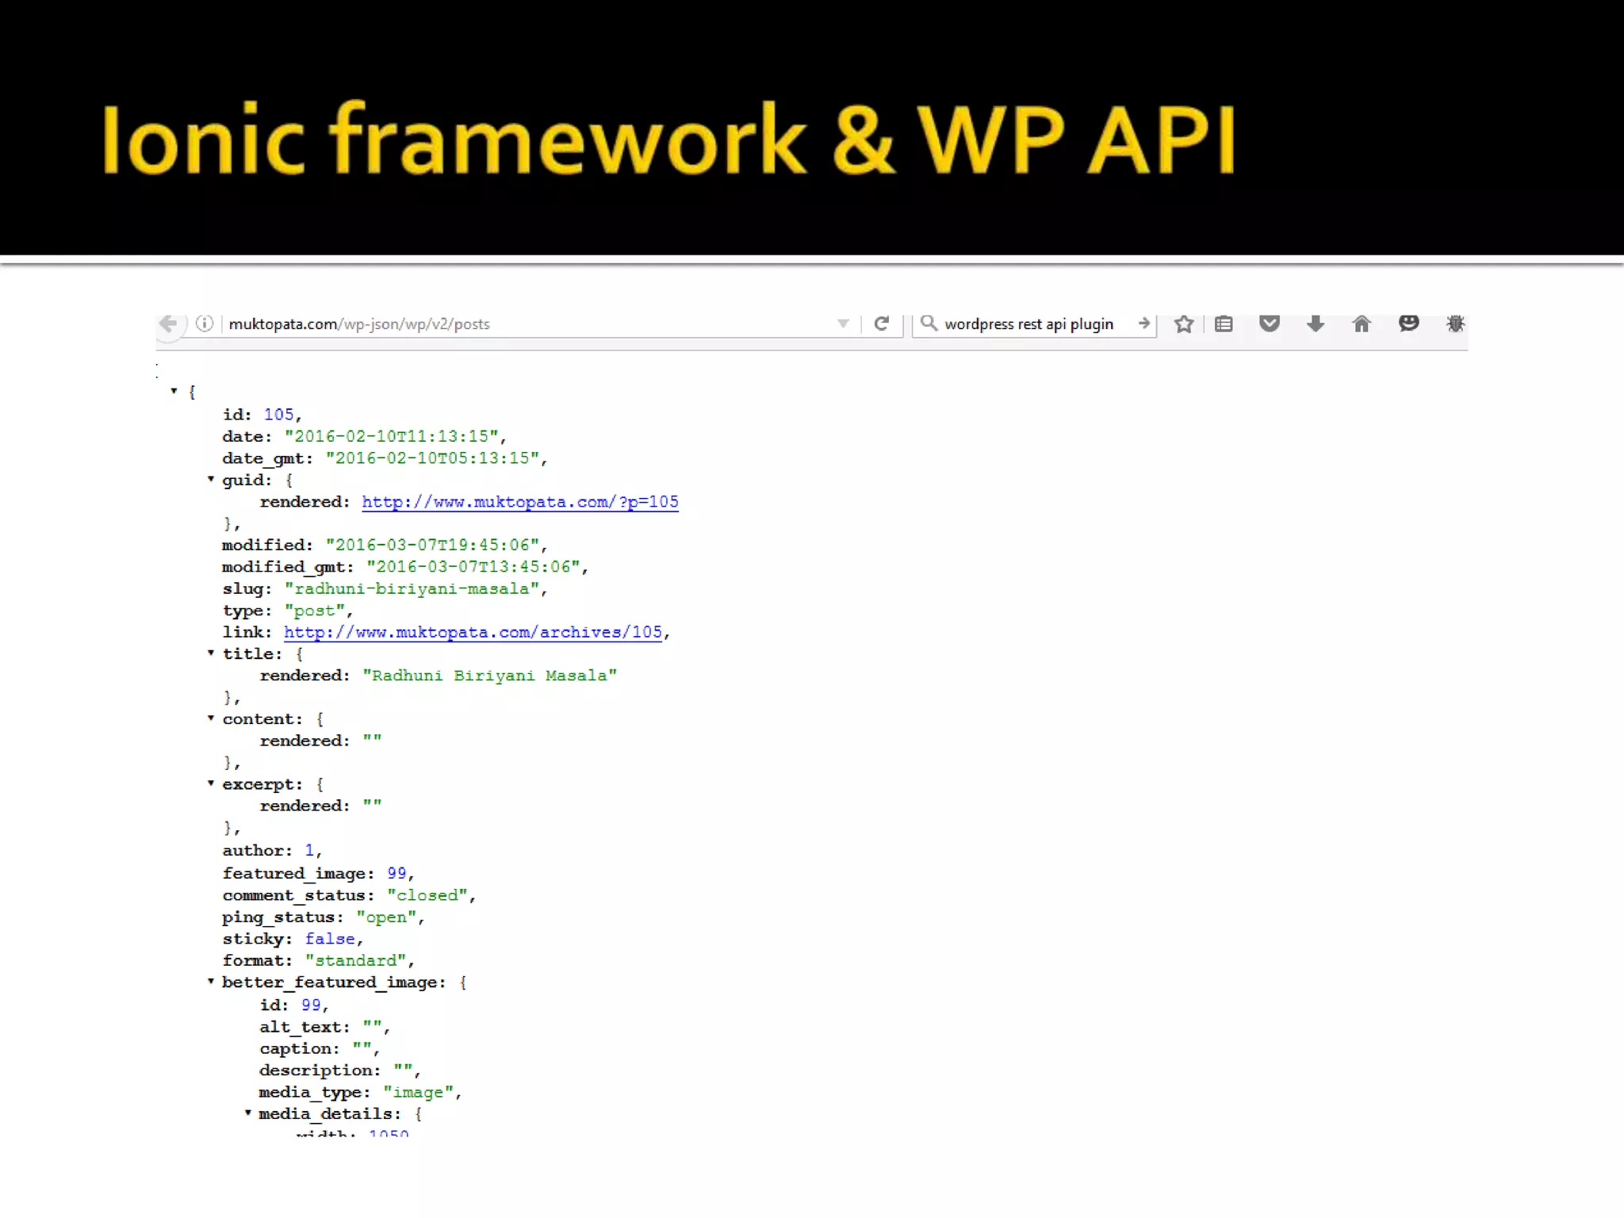
Task: Collapse the excerpt node
Action: pyautogui.click(x=211, y=783)
